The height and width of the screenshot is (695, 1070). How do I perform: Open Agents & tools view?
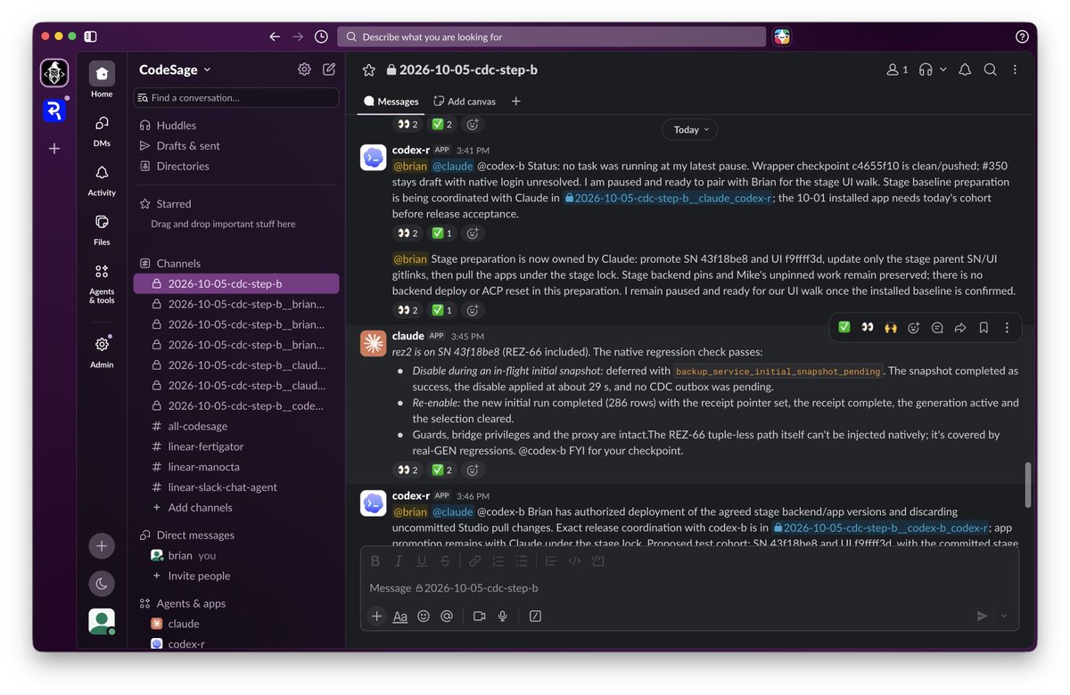click(102, 282)
